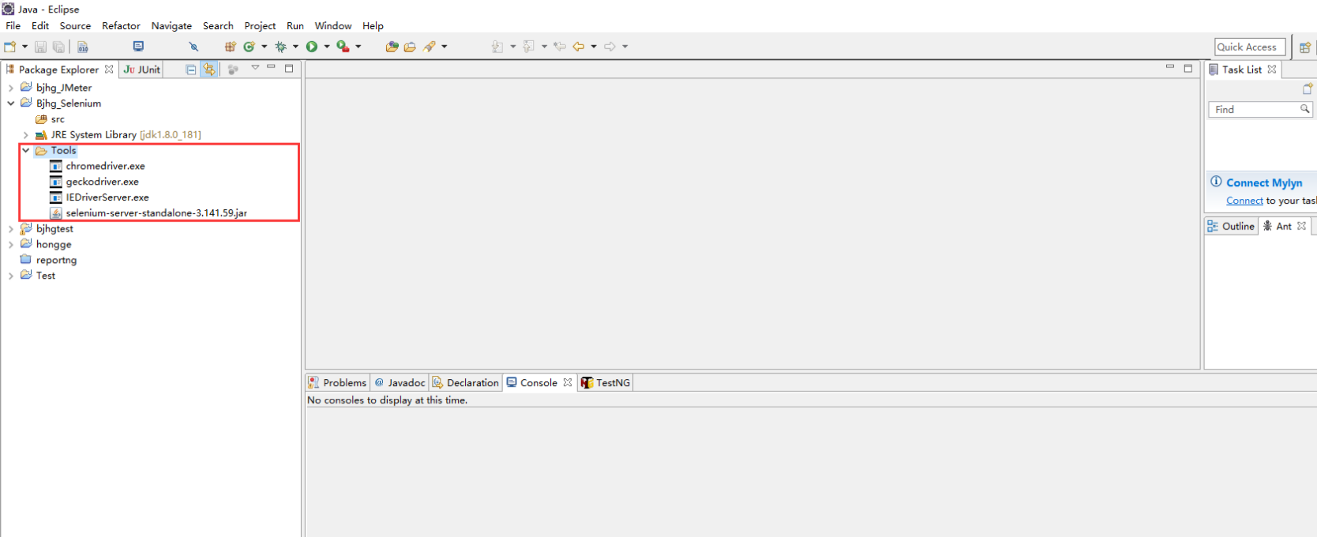Open the New wizard dropdown arrow
The image size is (1317, 537).
click(x=24, y=47)
